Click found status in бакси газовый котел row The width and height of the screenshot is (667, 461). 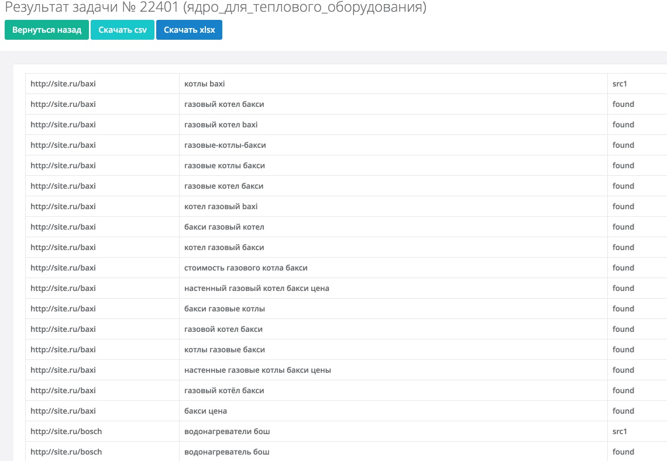coord(623,227)
